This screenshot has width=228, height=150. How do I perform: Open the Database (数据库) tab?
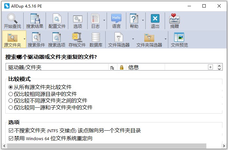pyautogui.click(x=96, y=39)
